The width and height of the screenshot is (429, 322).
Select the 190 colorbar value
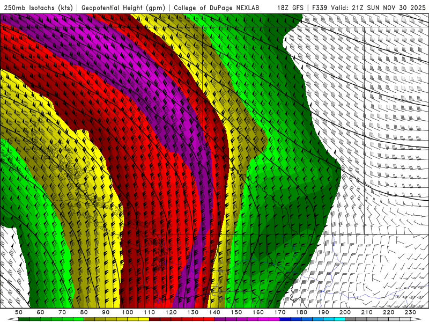click(323, 312)
